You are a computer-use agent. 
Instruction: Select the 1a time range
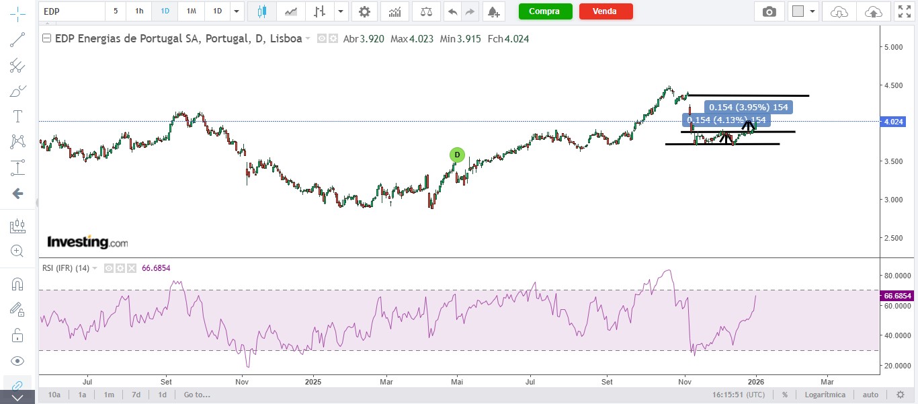[x=82, y=395]
